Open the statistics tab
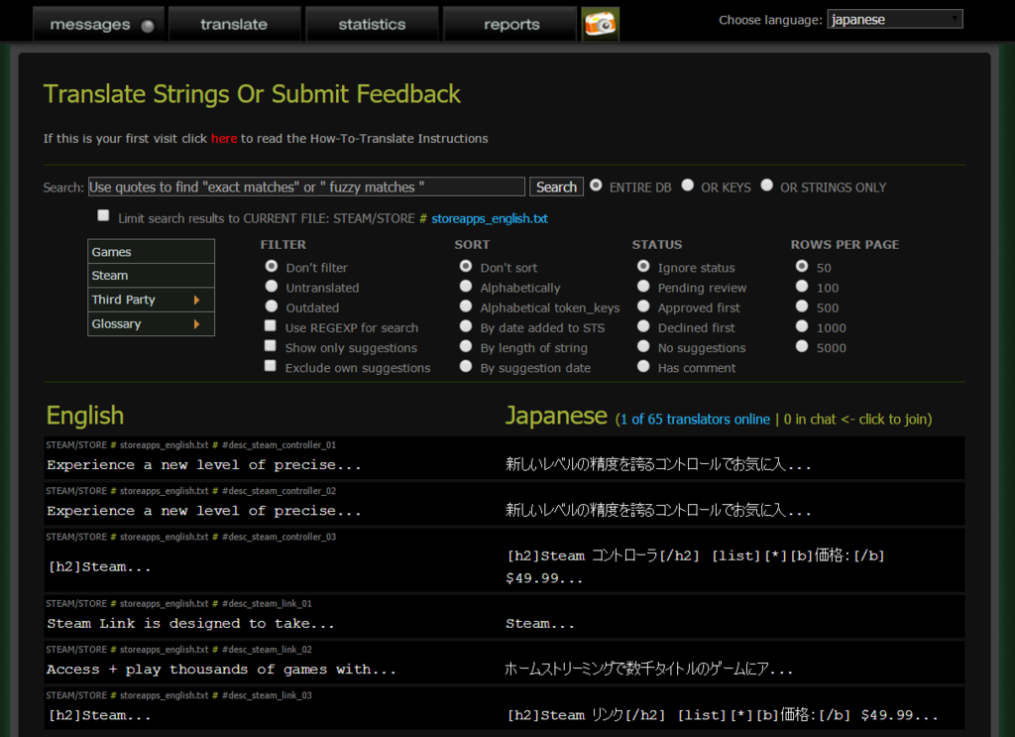 [372, 25]
